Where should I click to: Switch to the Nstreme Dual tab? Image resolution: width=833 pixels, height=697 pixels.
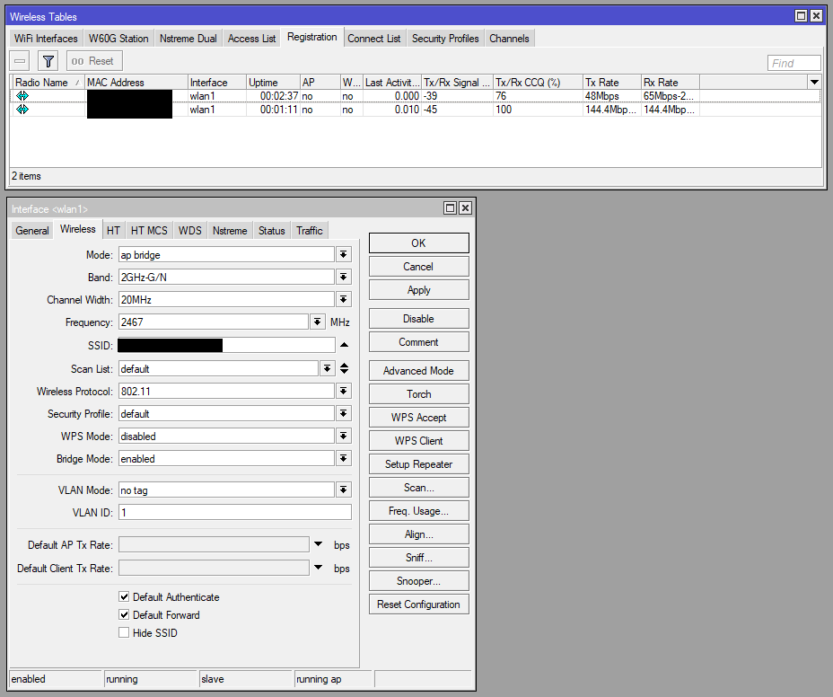[x=189, y=39]
